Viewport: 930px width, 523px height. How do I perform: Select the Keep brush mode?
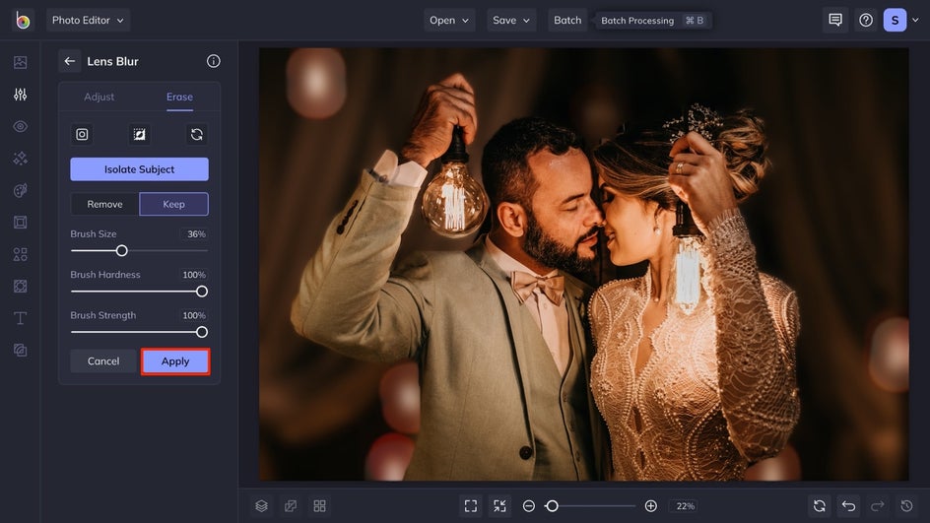point(173,204)
